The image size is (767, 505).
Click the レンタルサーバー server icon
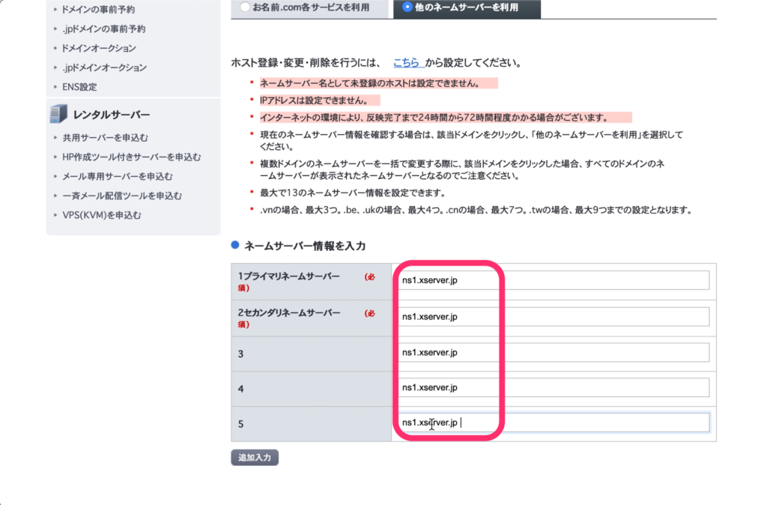click(58, 114)
